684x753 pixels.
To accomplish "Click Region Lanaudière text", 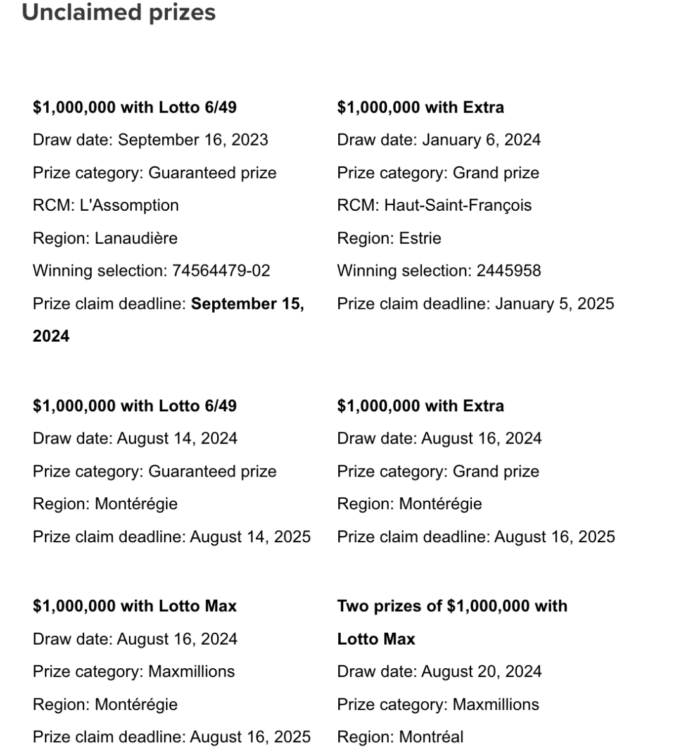I will (x=105, y=238).
